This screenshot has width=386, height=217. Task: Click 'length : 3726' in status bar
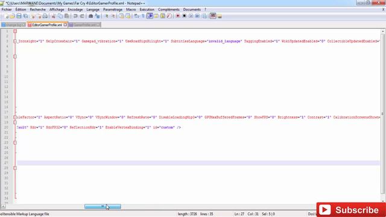click(x=187, y=214)
